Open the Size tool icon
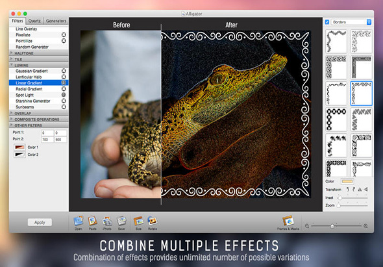Image resolution: width=383 pixels, height=267 pixels. point(138,221)
